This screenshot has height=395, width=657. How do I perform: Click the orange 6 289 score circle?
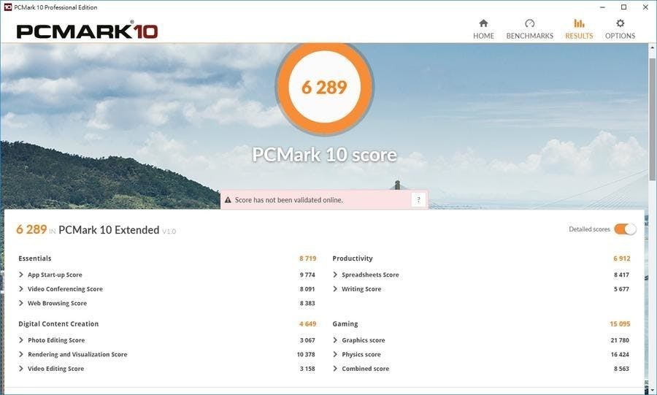[x=324, y=87]
